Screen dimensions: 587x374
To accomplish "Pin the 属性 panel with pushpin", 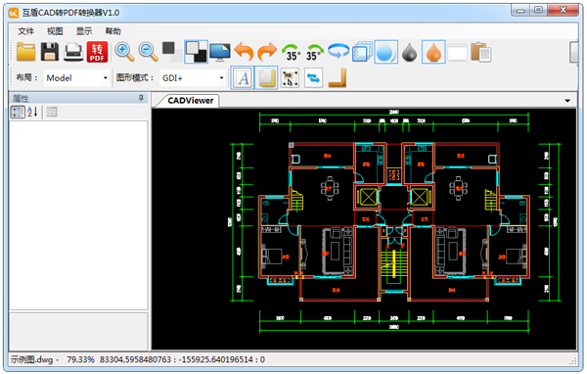I will tap(141, 98).
